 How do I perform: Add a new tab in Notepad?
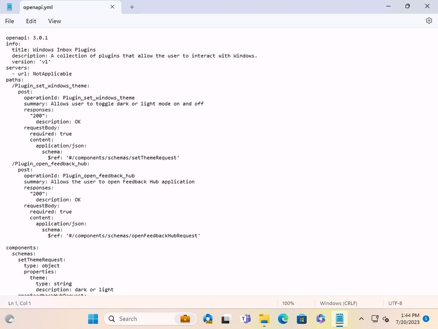pos(132,7)
